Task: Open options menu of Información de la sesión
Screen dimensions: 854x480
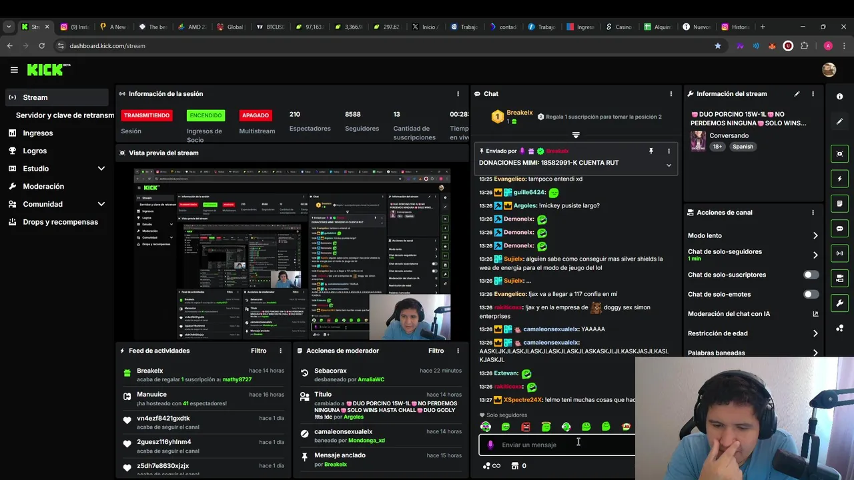Action: pos(458,94)
